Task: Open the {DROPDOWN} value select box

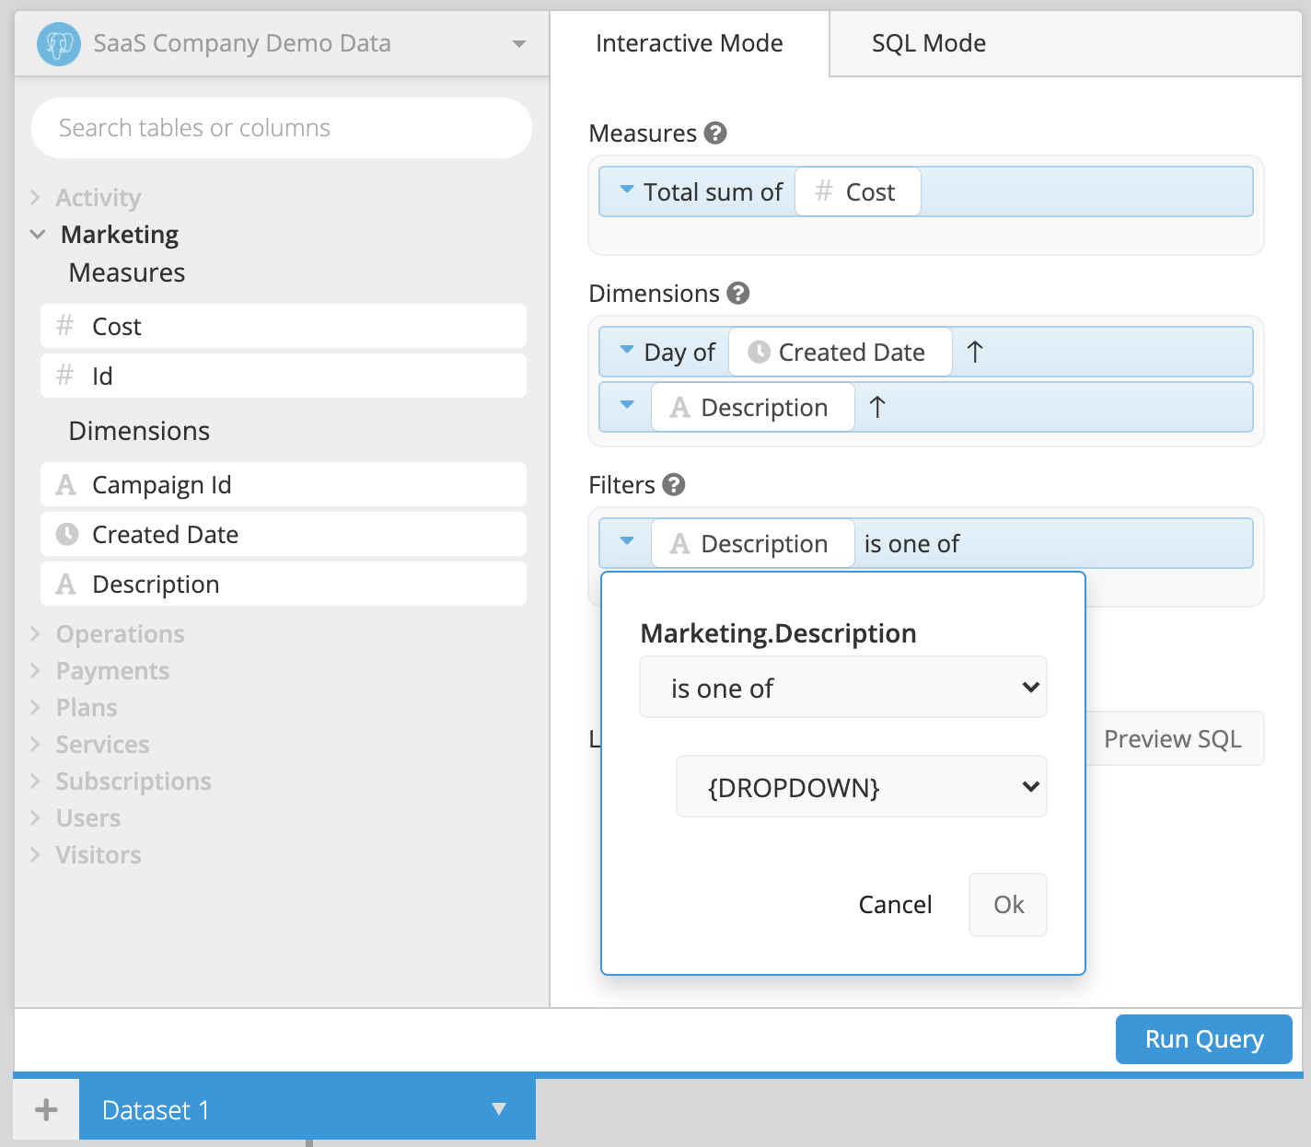Action: [862, 786]
